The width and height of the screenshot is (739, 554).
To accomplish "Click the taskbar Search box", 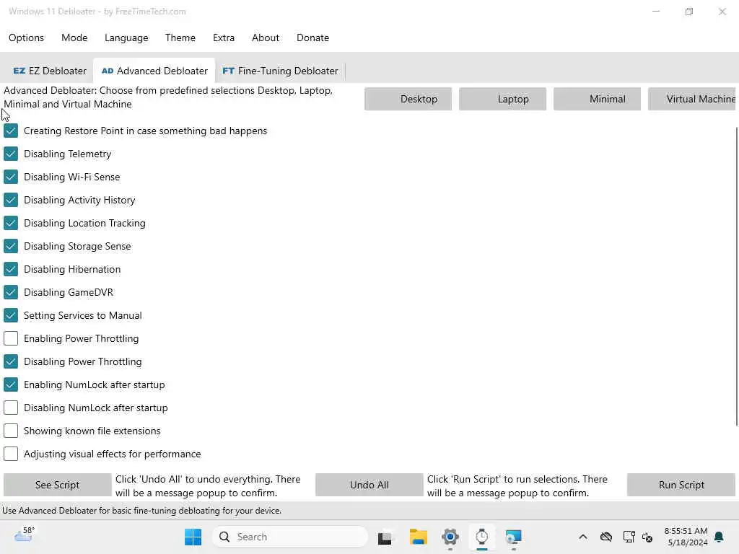I will pyautogui.click(x=290, y=537).
